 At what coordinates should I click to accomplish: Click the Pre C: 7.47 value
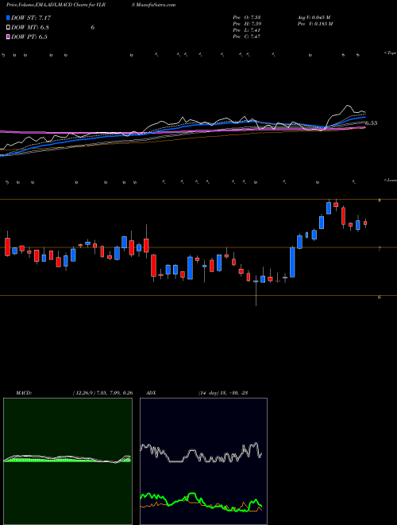tap(247, 37)
